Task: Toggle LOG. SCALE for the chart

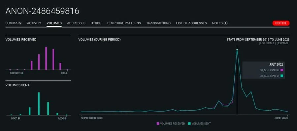Action: 267,43
